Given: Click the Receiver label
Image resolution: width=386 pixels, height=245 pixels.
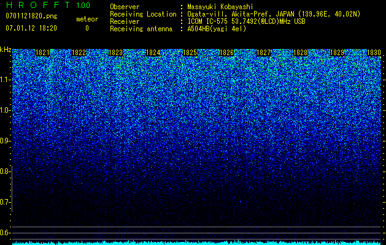Looking at the screenshot, I should (125, 21).
